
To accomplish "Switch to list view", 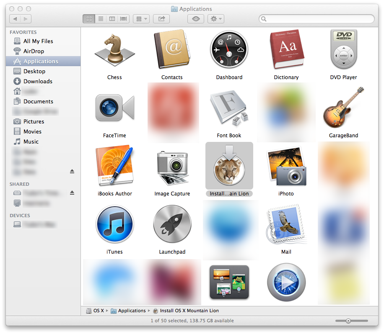I will [x=101, y=19].
